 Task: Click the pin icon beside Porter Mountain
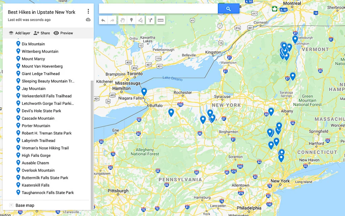click(x=18, y=125)
